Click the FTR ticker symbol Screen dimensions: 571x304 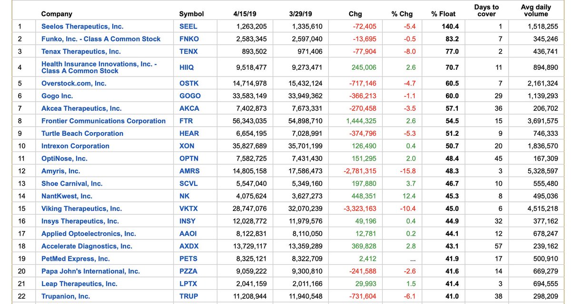click(x=186, y=121)
